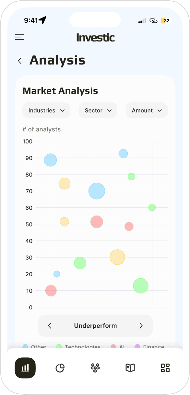Switch to next rating with right chevron
Image resolution: width=190 pixels, height=395 pixels.
point(141,326)
